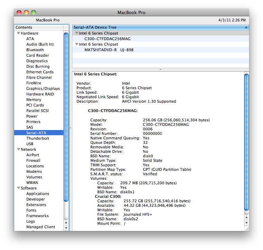Viewport: 263px width, 250px height.
Task: Open Thunderbolt entry
Action: 38,138
